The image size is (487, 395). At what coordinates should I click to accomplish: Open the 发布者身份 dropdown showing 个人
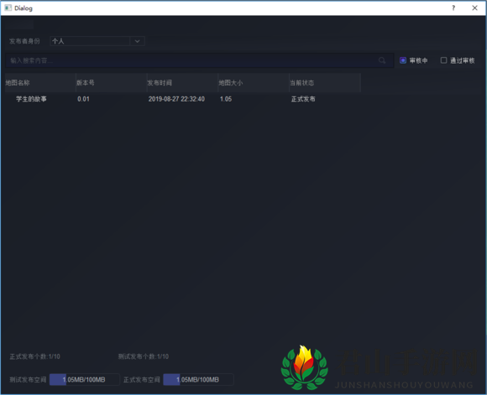point(97,41)
